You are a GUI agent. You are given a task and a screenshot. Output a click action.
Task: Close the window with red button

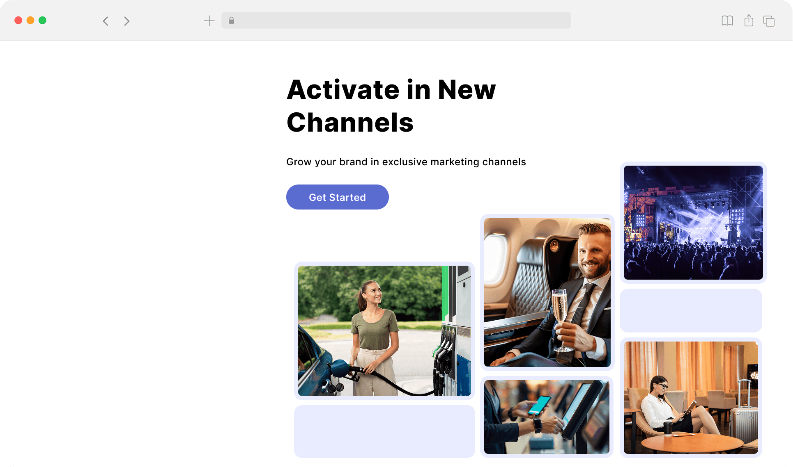(18, 20)
